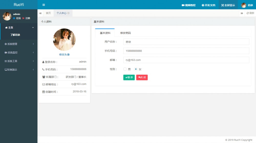Viewport: 256px width, 143px height.
Task: Collapse the 主页 menu section
Action: pyautogui.click(x=19, y=27)
